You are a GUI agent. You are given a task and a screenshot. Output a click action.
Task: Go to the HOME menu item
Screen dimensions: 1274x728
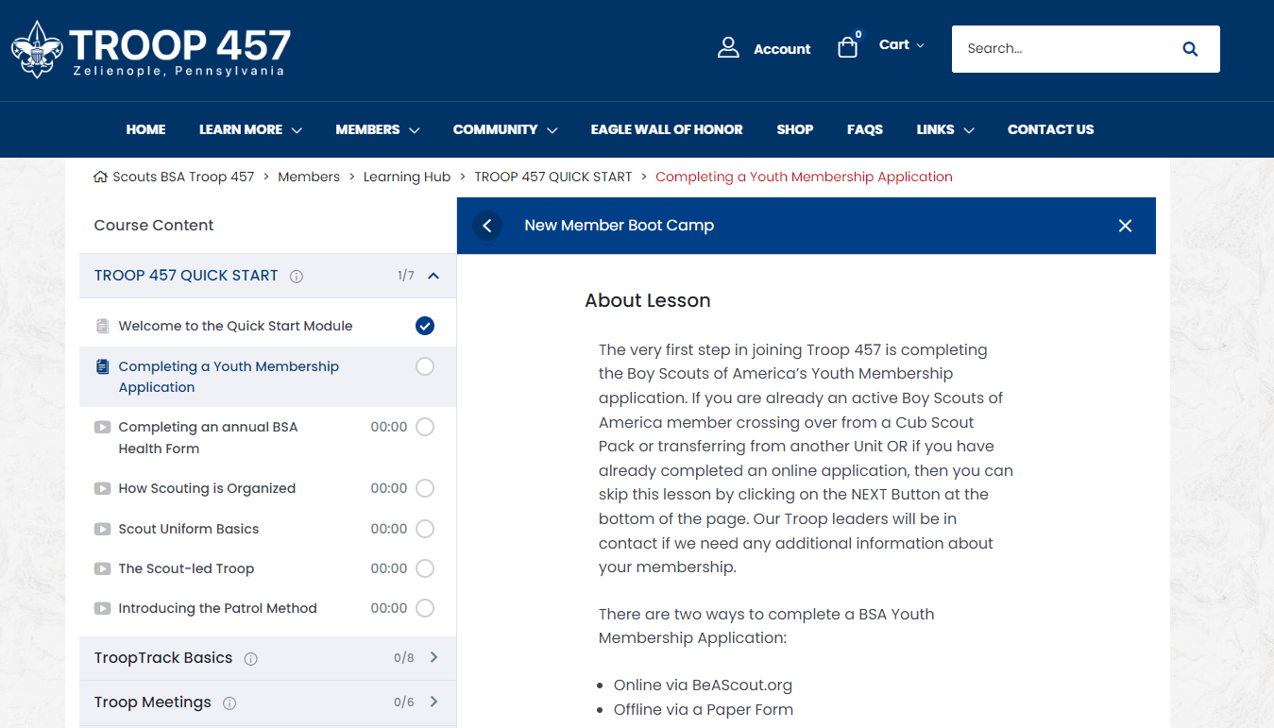point(145,129)
